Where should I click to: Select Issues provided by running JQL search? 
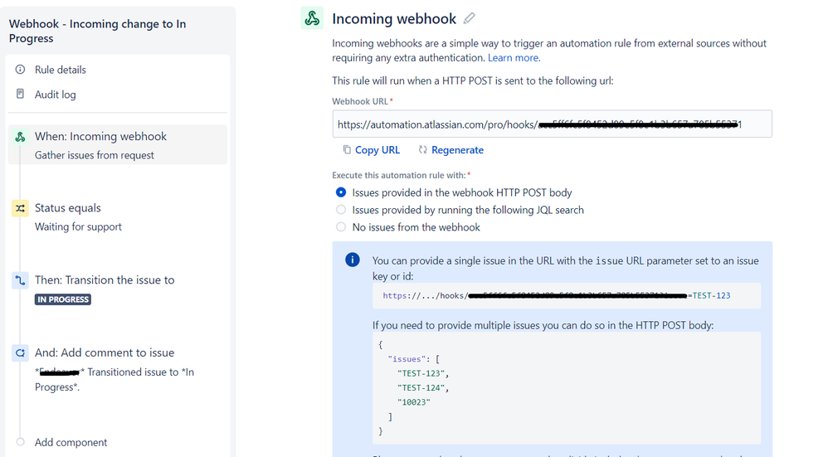click(x=341, y=210)
